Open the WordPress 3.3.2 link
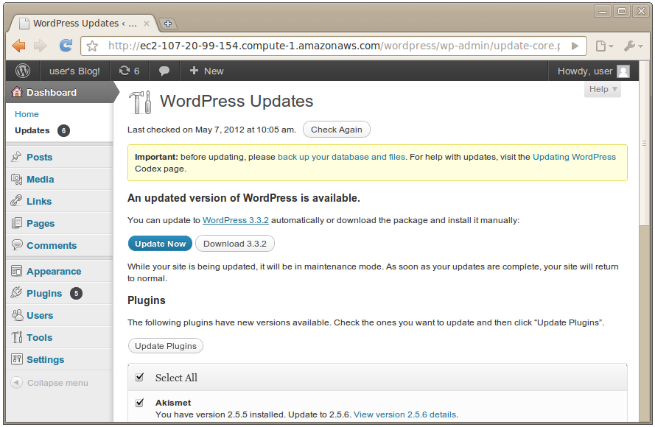This screenshot has height=427, width=655. pyautogui.click(x=236, y=220)
